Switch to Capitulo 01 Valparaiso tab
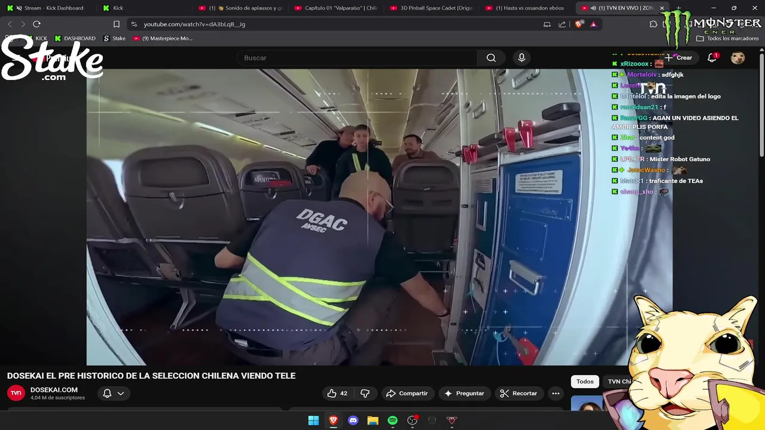The height and width of the screenshot is (430, 765). (x=336, y=8)
